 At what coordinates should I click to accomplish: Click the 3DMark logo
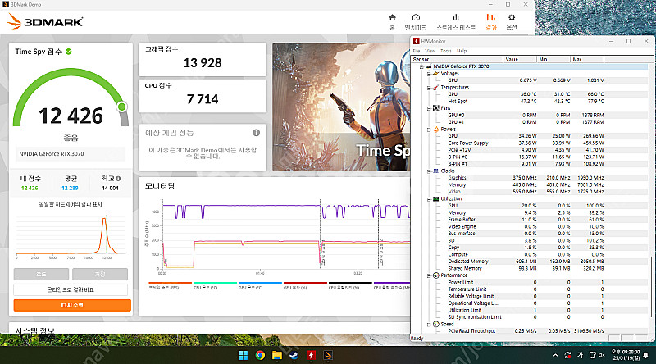point(45,22)
